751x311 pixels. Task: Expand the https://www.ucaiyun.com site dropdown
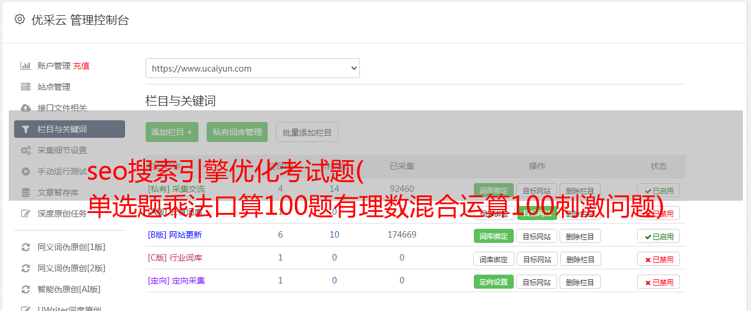[252, 68]
